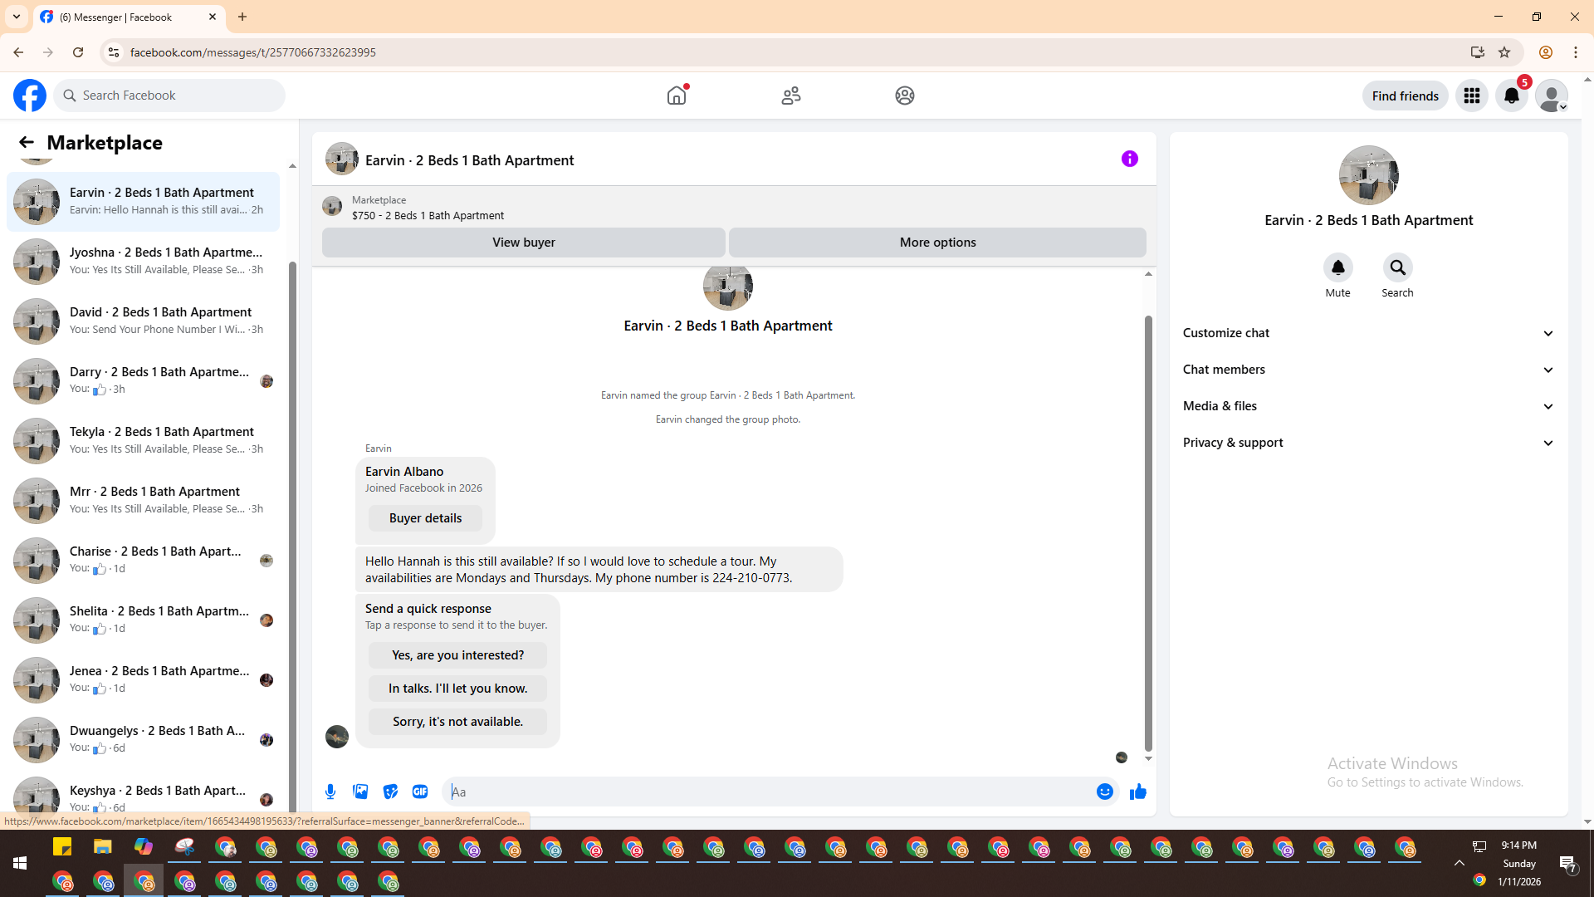The width and height of the screenshot is (1594, 897).
Task: Open the clock and date flyout
Action: click(1519, 864)
